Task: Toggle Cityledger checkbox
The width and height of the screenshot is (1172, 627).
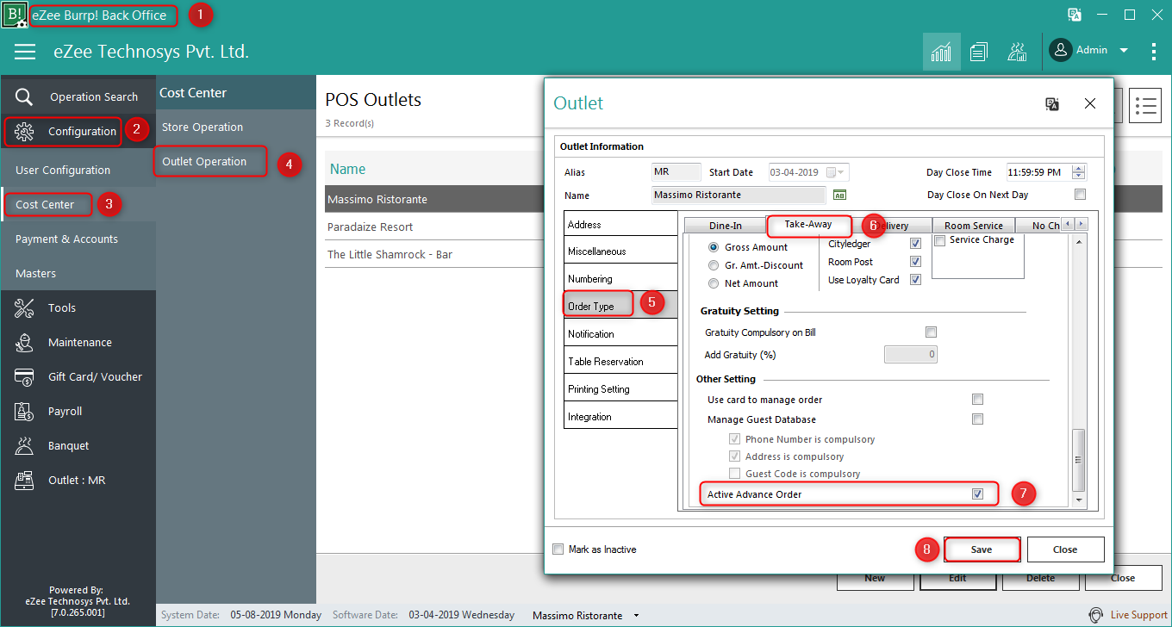Action: [x=916, y=244]
